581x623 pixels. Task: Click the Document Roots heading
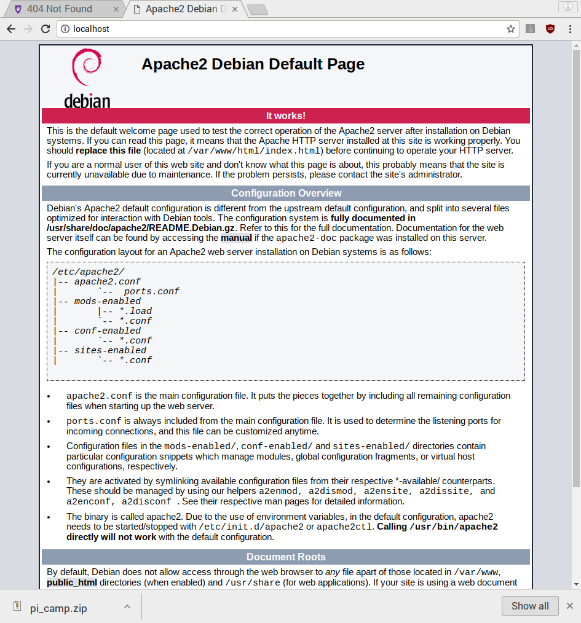point(285,557)
